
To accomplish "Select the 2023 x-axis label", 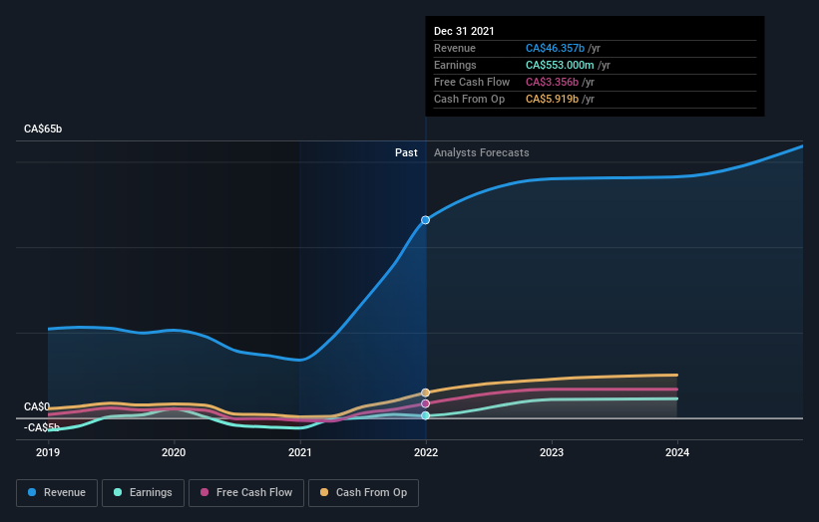I will [x=552, y=452].
